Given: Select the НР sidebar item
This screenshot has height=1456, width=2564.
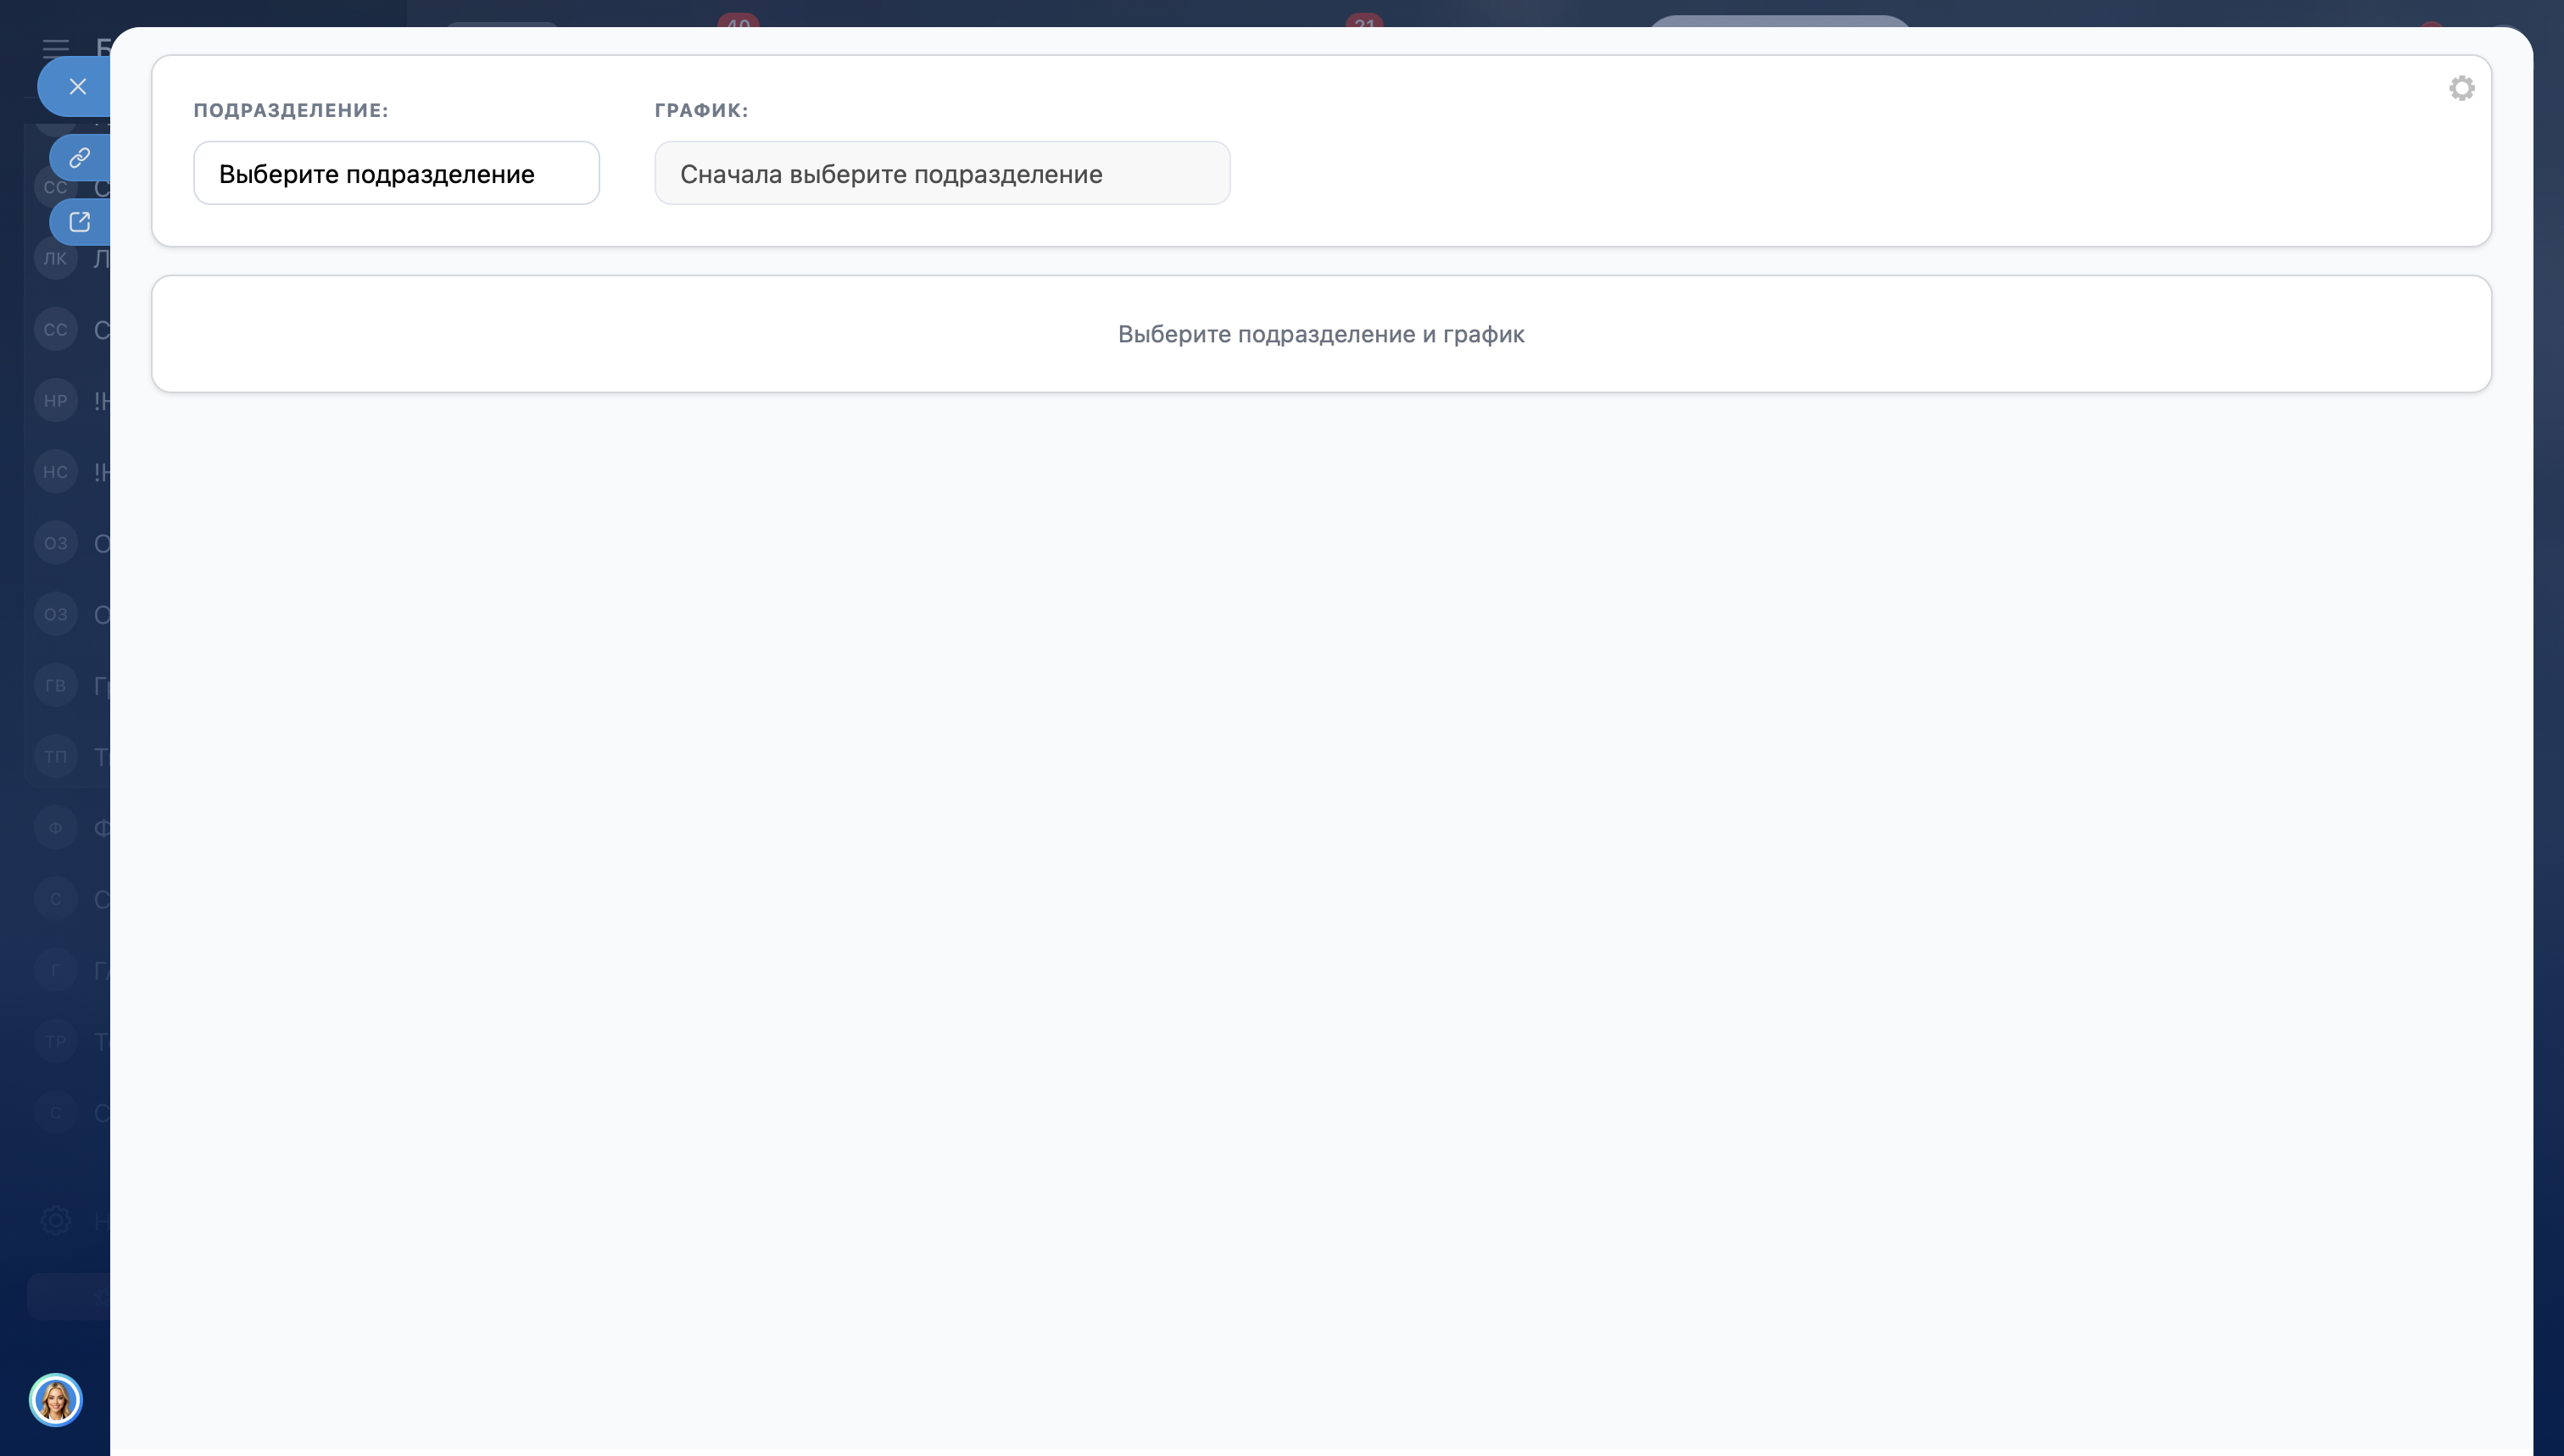Looking at the screenshot, I should pos(55,401).
